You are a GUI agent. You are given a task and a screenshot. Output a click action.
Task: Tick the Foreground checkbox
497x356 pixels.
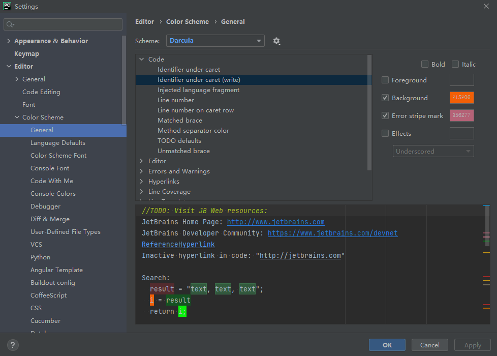385,80
